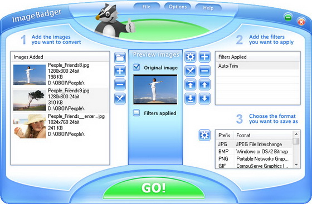Click the Filters Applied column header
The height and width of the screenshot is (204, 312).
tap(257, 57)
